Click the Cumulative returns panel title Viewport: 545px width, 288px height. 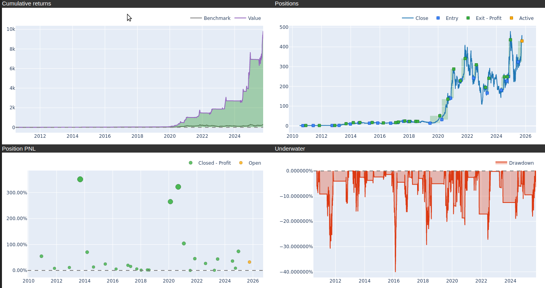coord(27,4)
